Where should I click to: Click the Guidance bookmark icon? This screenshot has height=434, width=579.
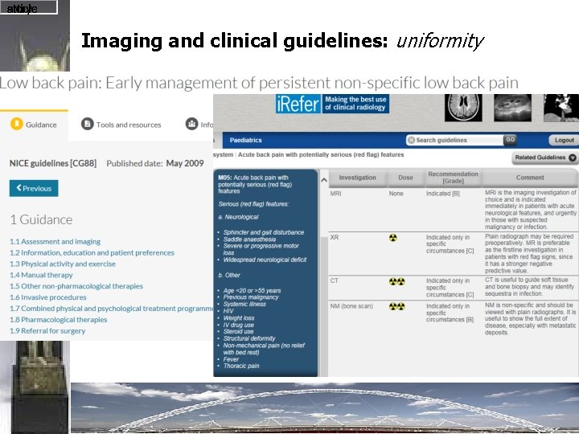[x=17, y=124]
